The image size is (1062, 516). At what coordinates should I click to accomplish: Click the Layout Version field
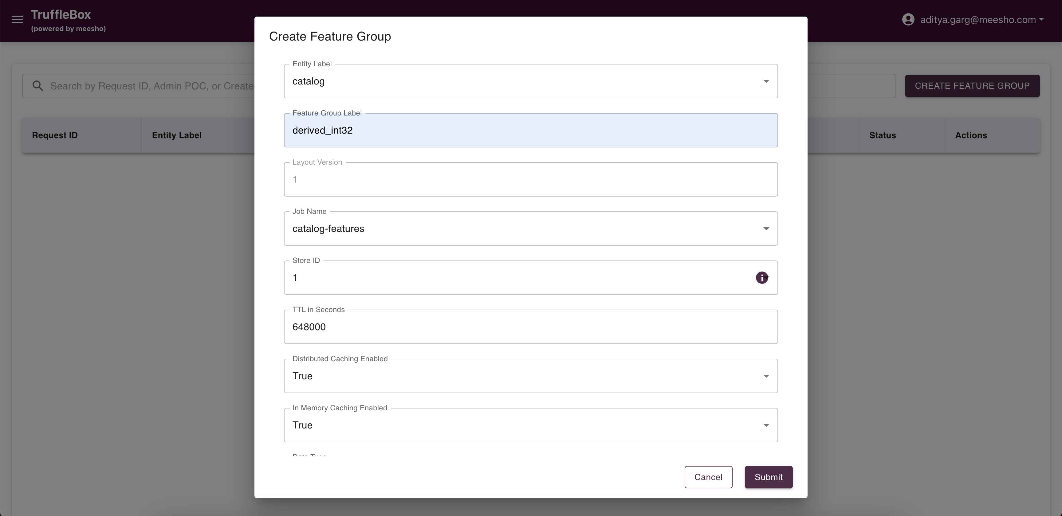tap(531, 179)
